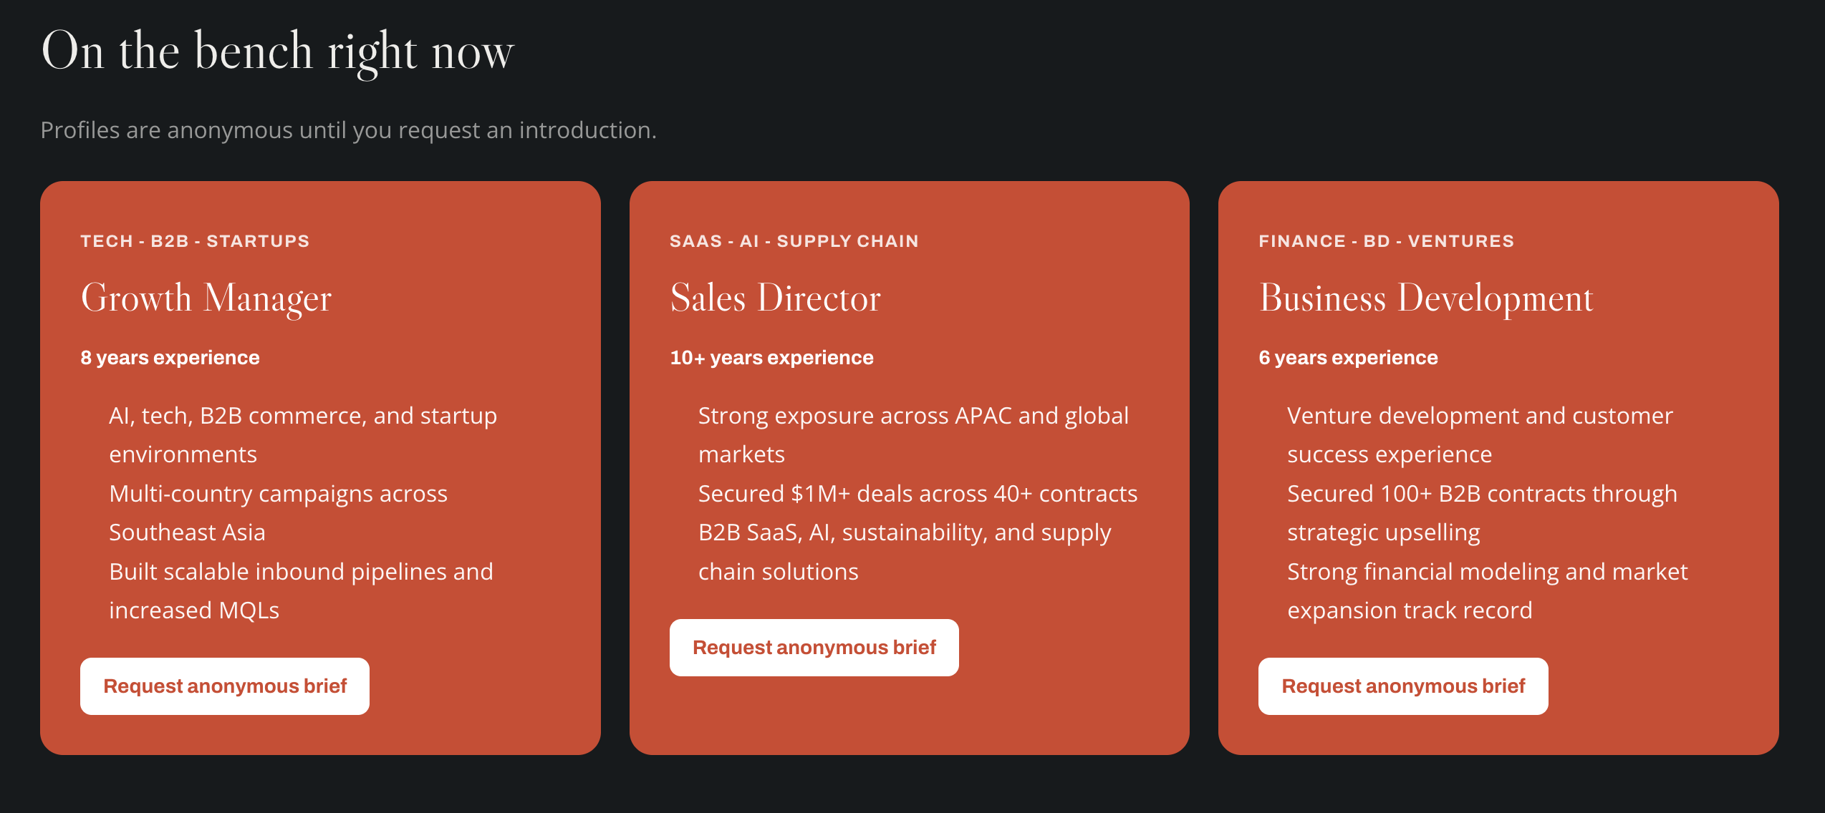The height and width of the screenshot is (813, 1825).
Task: Click the '10+ years experience' label
Action: tap(771, 358)
